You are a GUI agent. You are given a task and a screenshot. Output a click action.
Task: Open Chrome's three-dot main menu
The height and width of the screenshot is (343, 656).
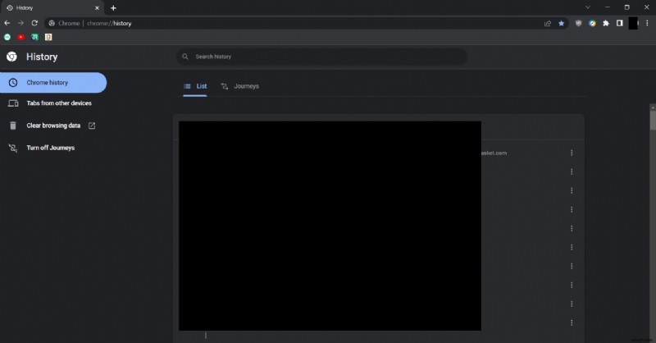click(x=647, y=24)
